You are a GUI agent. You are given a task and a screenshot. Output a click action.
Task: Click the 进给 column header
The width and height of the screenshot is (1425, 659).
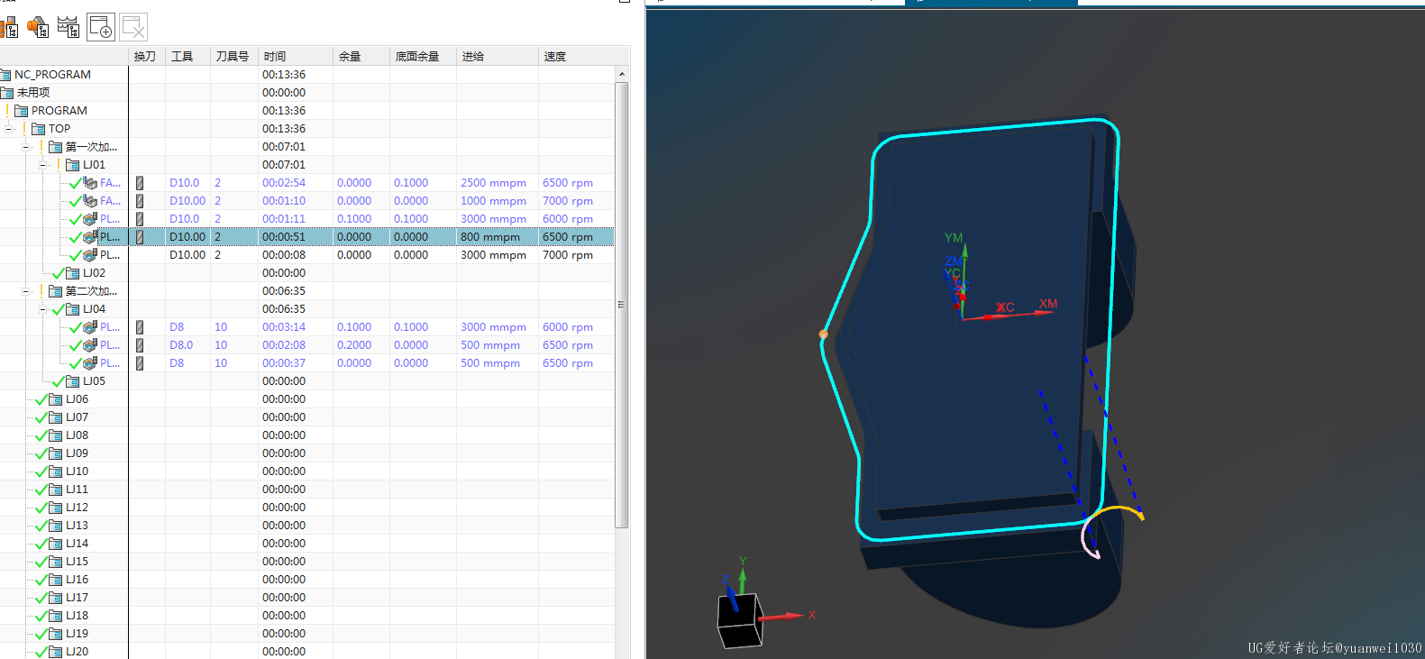coord(498,56)
